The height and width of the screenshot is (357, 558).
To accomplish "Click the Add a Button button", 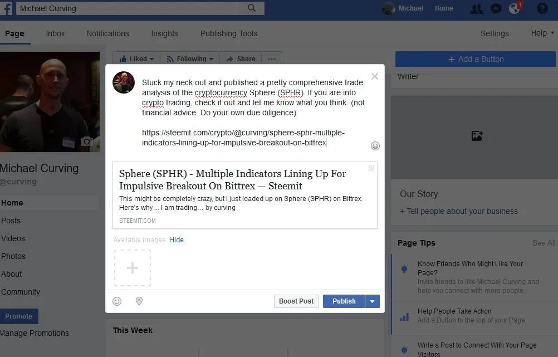I will (x=476, y=59).
